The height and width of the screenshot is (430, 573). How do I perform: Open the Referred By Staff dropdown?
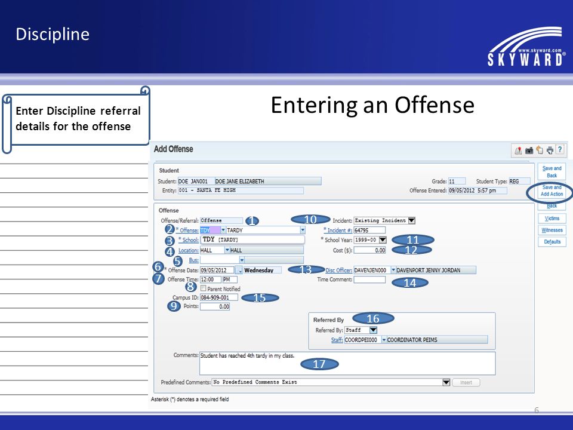[x=373, y=330]
